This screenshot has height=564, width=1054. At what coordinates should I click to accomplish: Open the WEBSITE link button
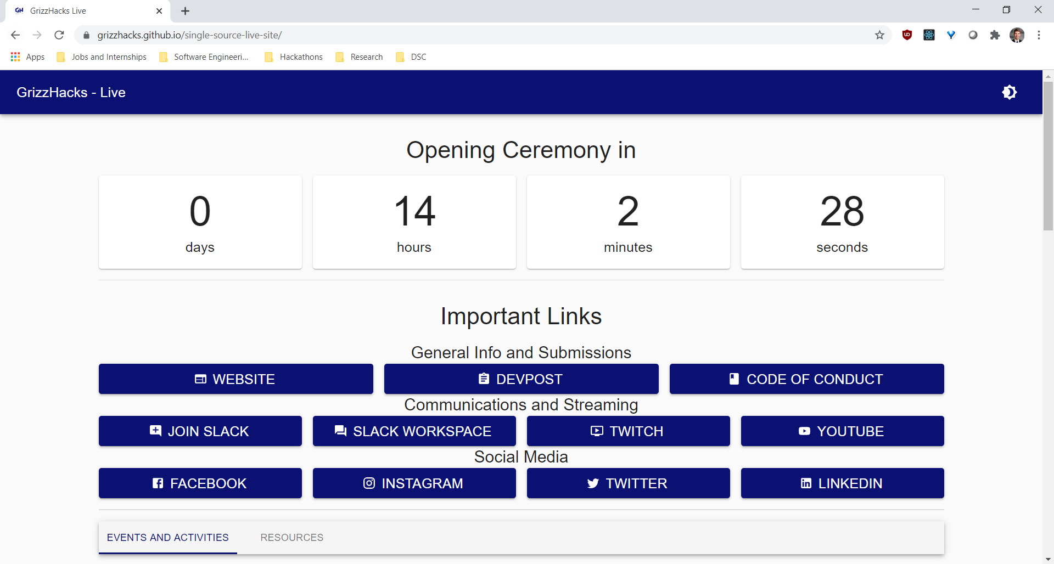tap(236, 379)
